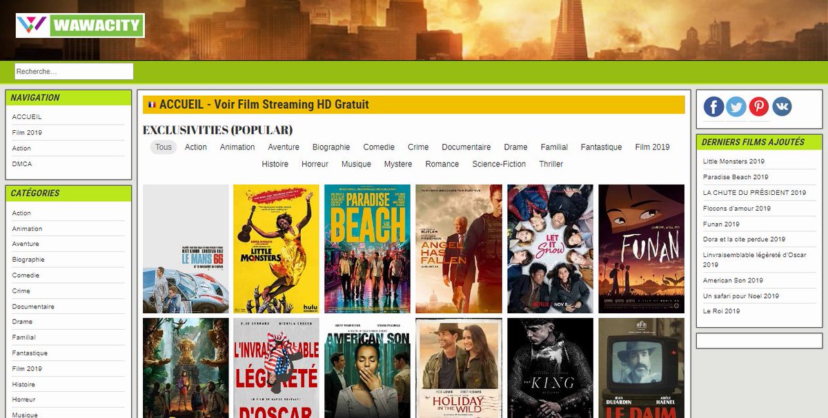Open Fantastique in the Catégories list

30,353
